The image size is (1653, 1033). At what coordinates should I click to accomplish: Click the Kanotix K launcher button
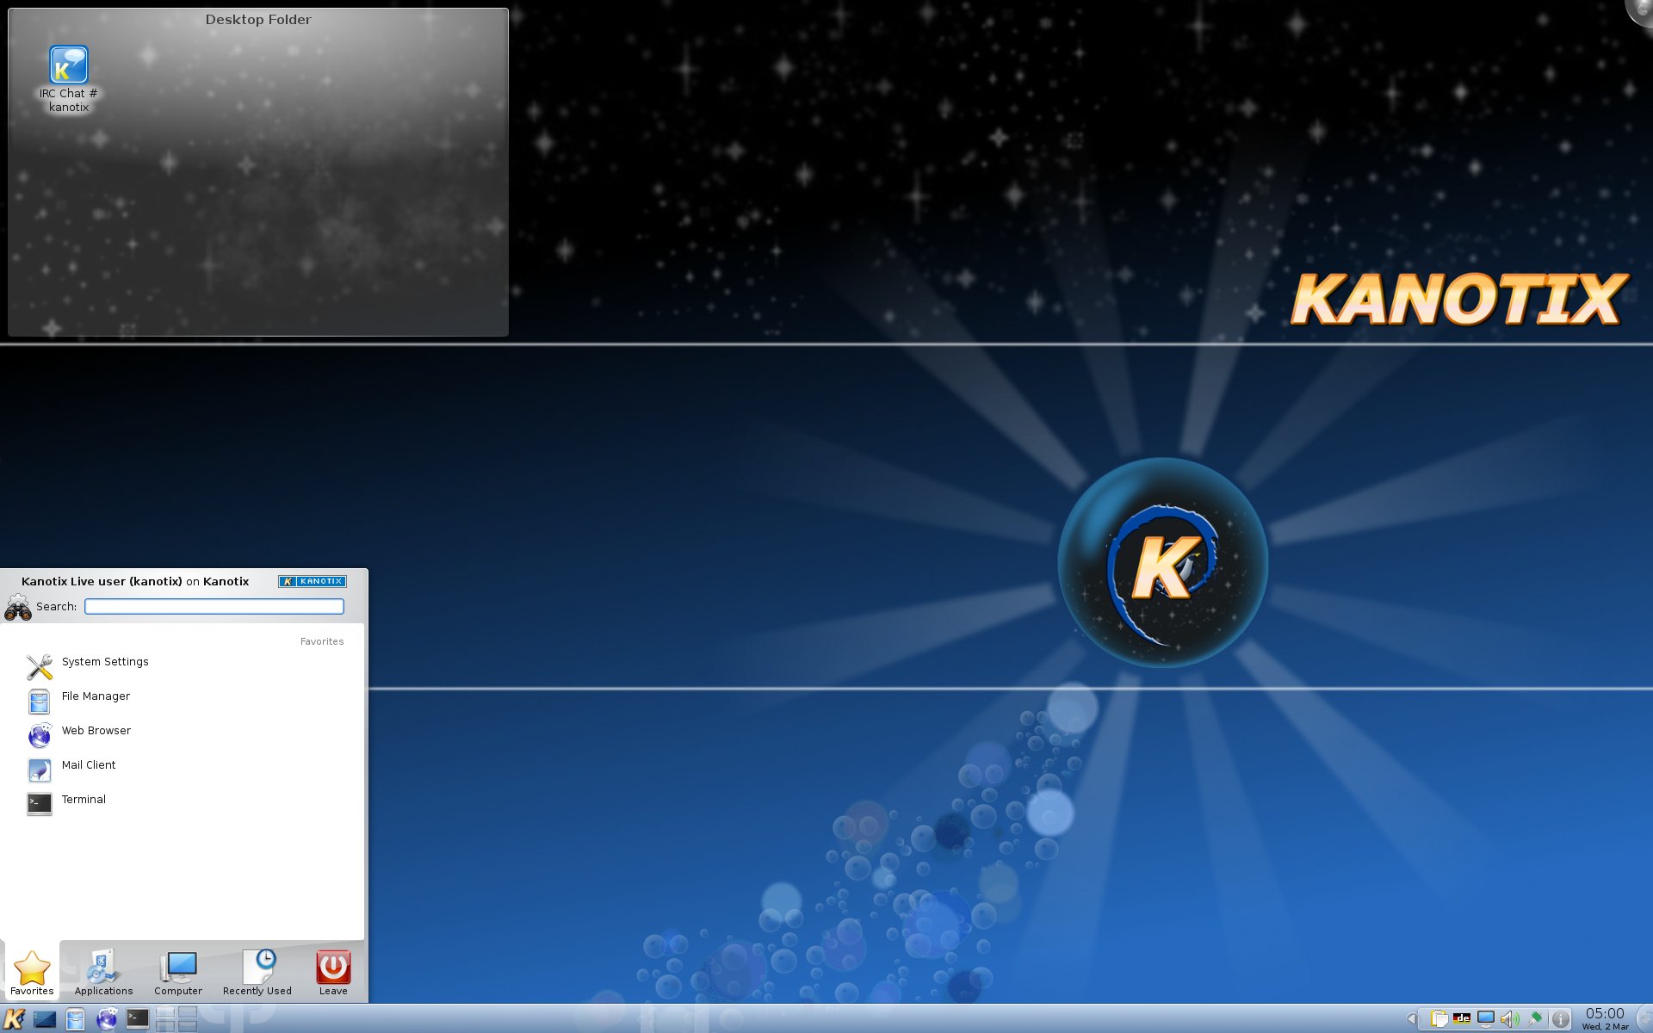15,1019
